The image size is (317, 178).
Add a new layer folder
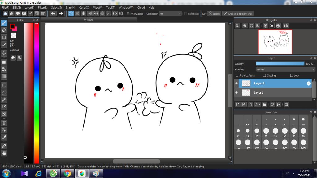click(x=264, y=104)
